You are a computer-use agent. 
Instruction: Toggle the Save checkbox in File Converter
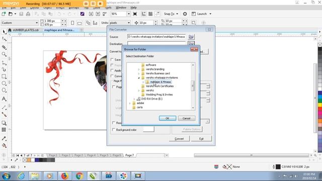[x=112, y=59]
